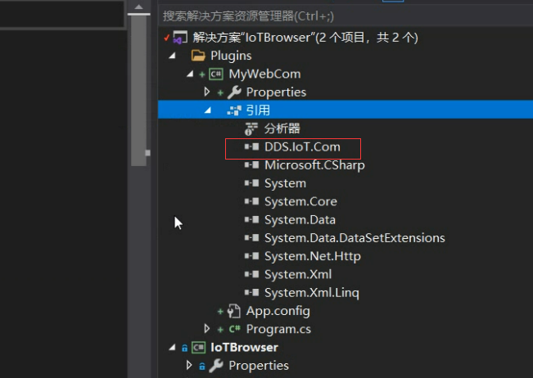Click the solution search box
Screen dimensions: 533x378
[x=346, y=16]
